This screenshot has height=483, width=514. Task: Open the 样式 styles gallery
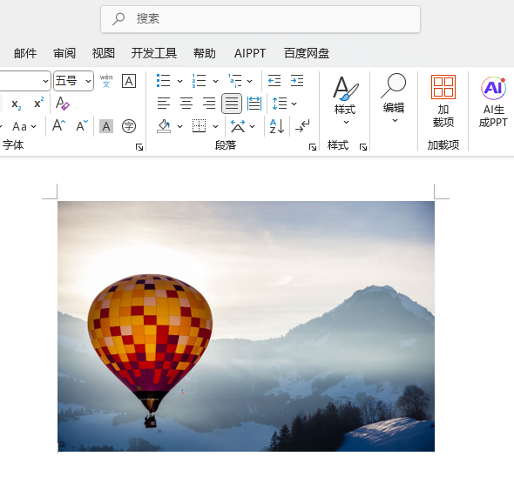point(345,101)
